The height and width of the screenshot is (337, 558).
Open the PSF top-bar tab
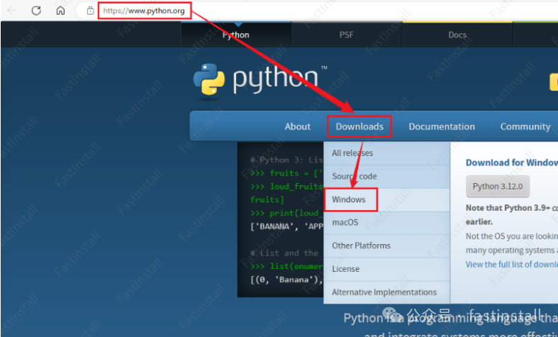346,35
